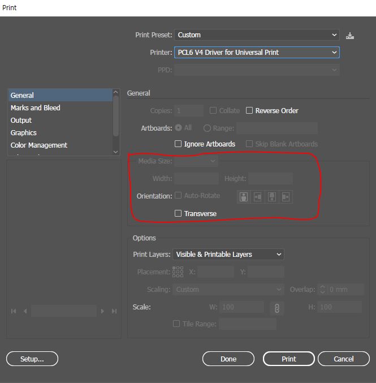The width and height of the screenshot is (376, 383).
Task: Check the Tile Range option
Action: [x=176, y=324]
